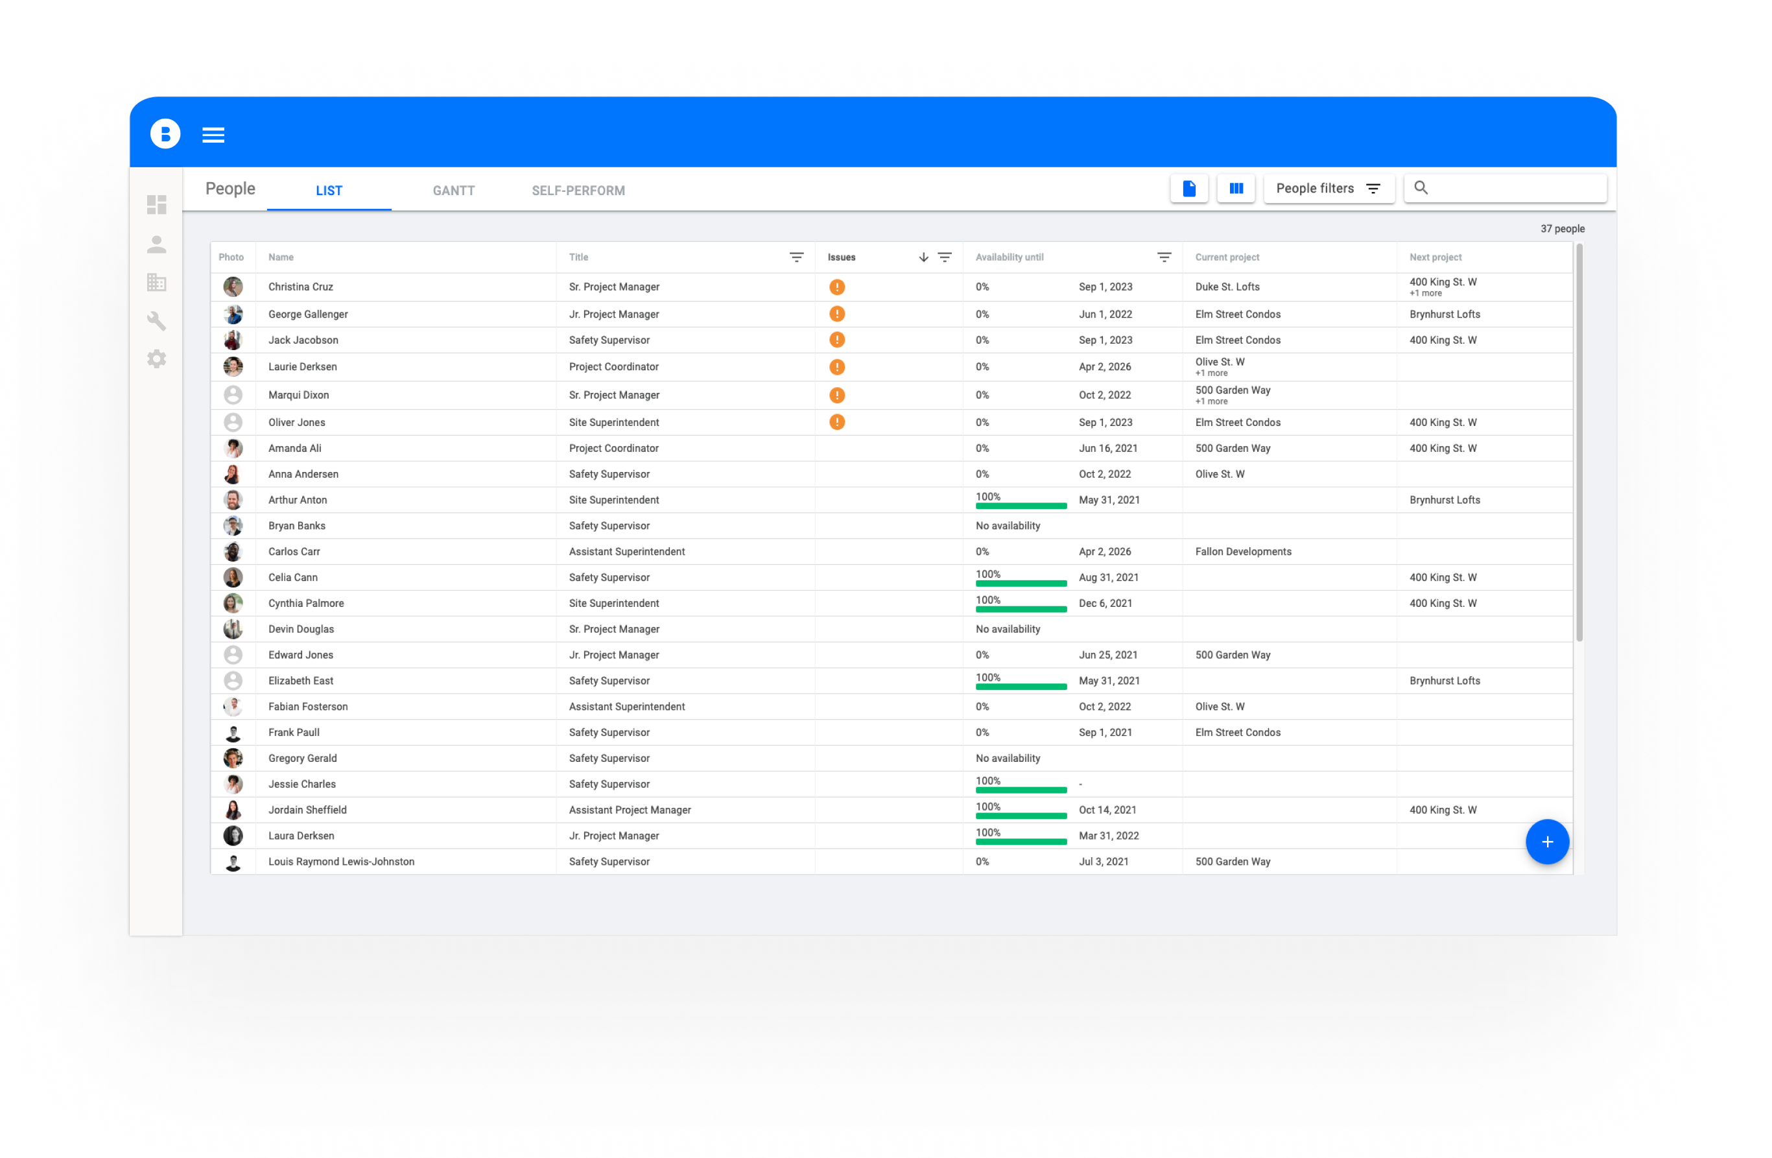Click Christina Cruz's orange issue warning icon
1772x1158 pixels.
point(837,287)
